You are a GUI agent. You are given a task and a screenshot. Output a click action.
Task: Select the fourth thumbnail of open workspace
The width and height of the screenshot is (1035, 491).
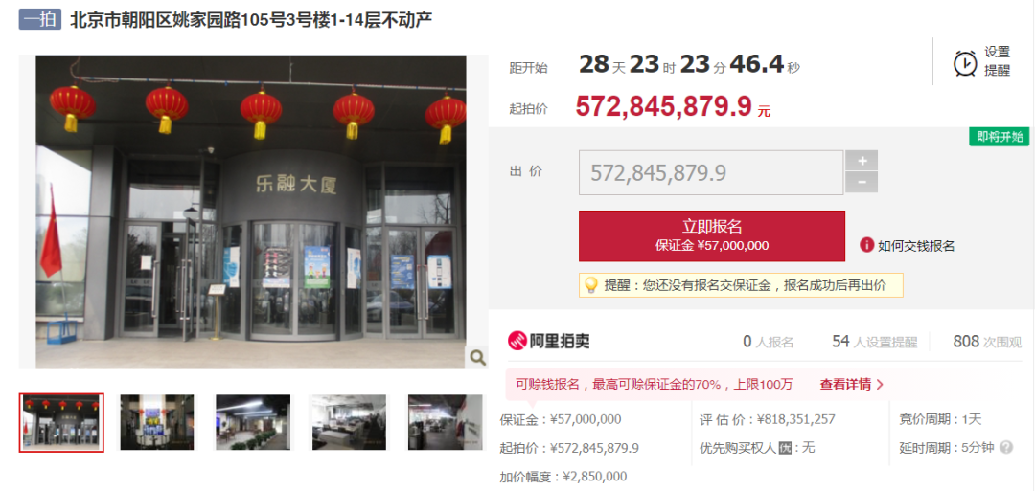point(349,422)
